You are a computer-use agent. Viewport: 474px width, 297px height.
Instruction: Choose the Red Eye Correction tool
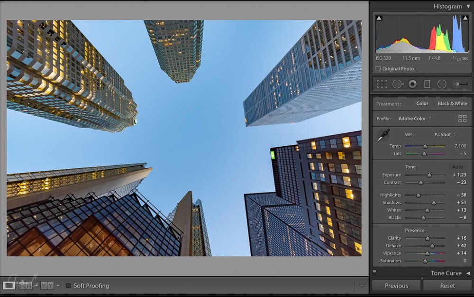[412, 84]
